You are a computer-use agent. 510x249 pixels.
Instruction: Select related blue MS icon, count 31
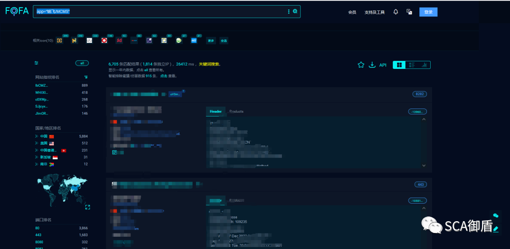coord(194,41)
